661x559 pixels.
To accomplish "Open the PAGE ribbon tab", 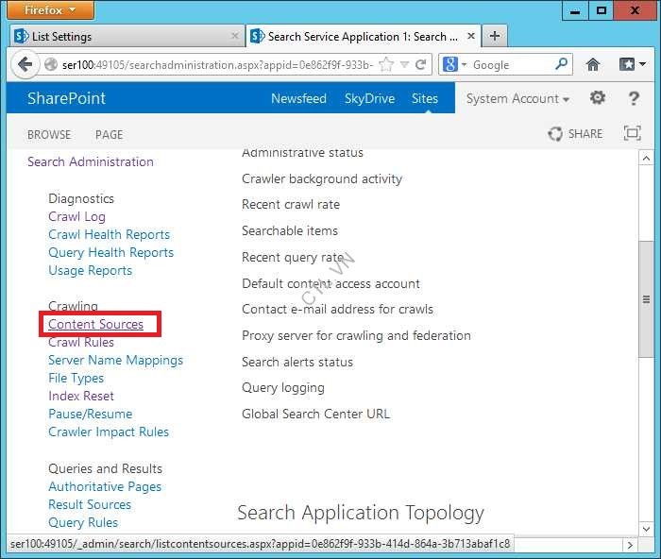I will tap(109, 135).
